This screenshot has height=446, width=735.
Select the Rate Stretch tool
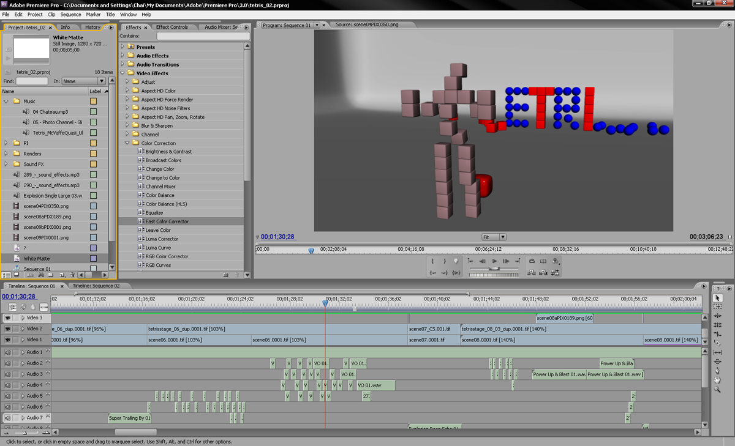coord(718,334)
